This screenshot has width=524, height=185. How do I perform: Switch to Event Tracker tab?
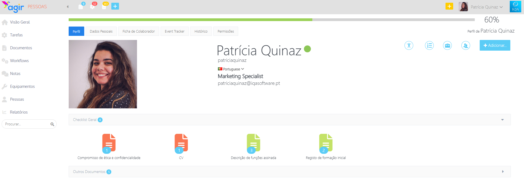coord(174,31)
